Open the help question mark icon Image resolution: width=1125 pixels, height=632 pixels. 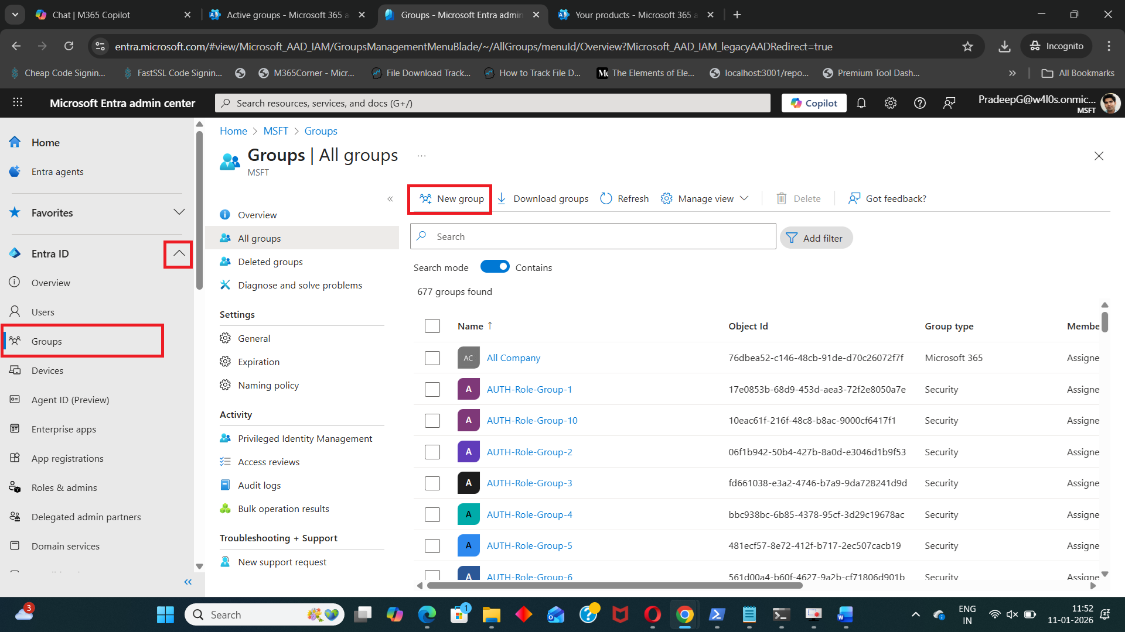pyautogui.click(x=919, y=103)
